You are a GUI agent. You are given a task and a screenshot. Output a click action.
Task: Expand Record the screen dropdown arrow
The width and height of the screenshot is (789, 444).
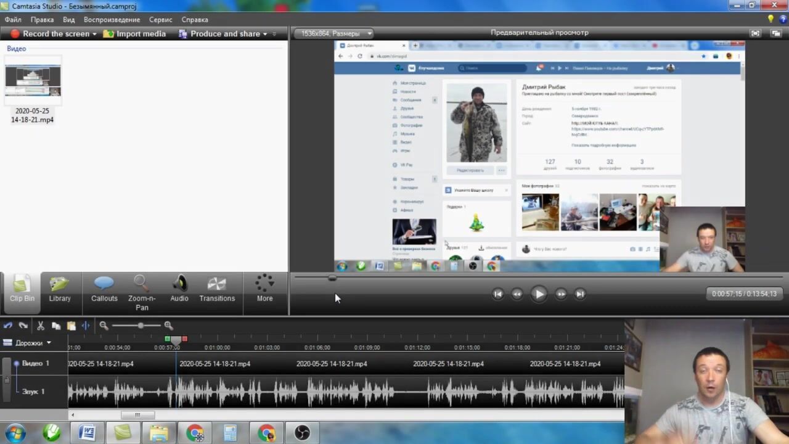coord(94,34)
